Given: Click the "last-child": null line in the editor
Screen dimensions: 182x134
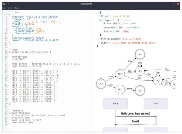Looking at the screenshot, I should pyautogui.click(x=27, y=33).
